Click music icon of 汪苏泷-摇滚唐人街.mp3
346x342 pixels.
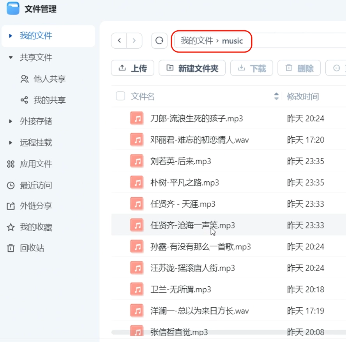(137, 268)
